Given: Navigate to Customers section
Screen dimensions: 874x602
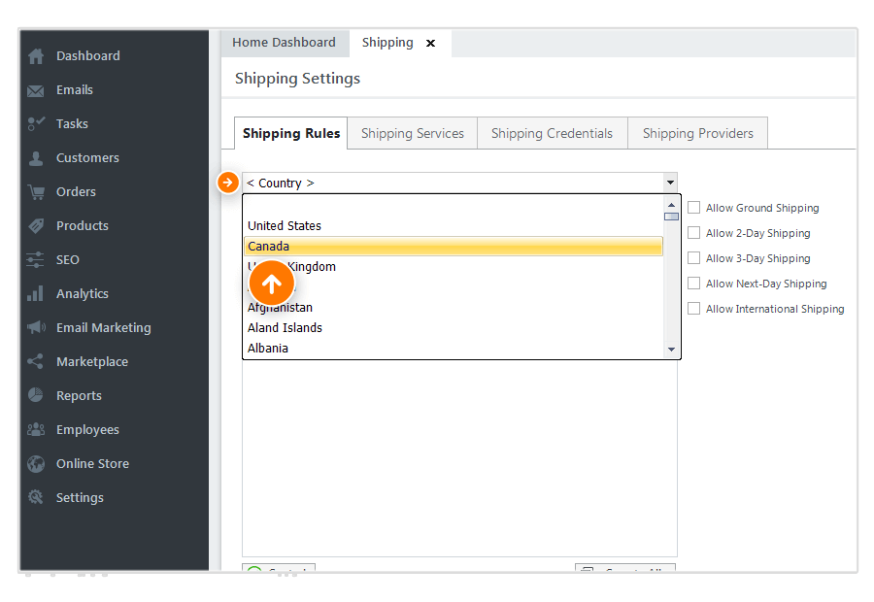Looking at the screenshot, I should click(87, 158).
